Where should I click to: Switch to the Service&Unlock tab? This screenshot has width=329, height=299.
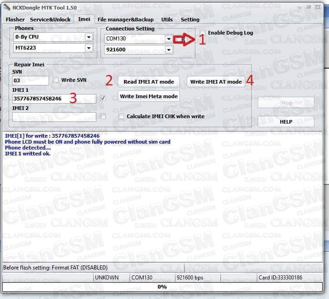pyautogui.click(x=50, y=20)
